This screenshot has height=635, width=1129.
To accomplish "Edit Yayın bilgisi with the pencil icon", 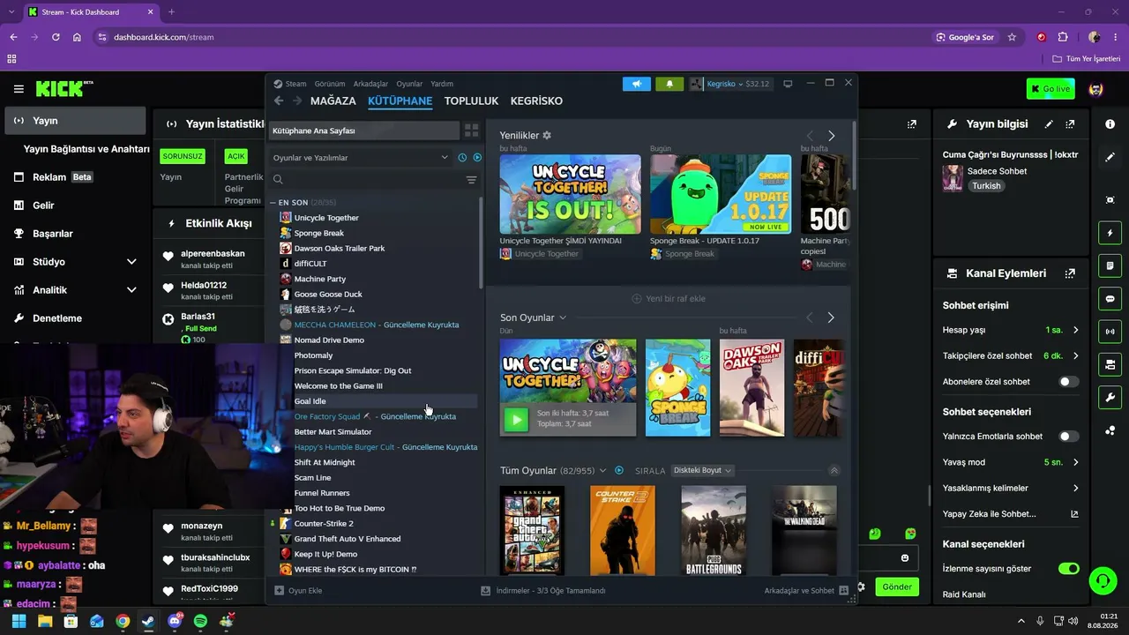I will tap(1049, 124).
